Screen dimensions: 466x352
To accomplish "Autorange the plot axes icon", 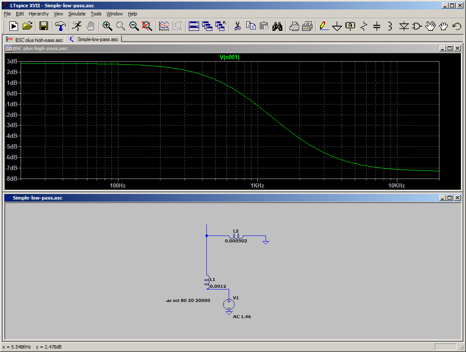I will (164, 27).
